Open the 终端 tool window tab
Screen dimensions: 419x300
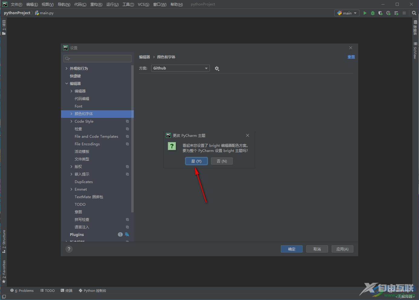tap(67, 291)
